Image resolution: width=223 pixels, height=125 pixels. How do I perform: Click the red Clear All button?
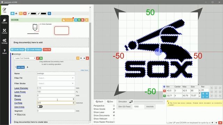(x=47, y=50)
